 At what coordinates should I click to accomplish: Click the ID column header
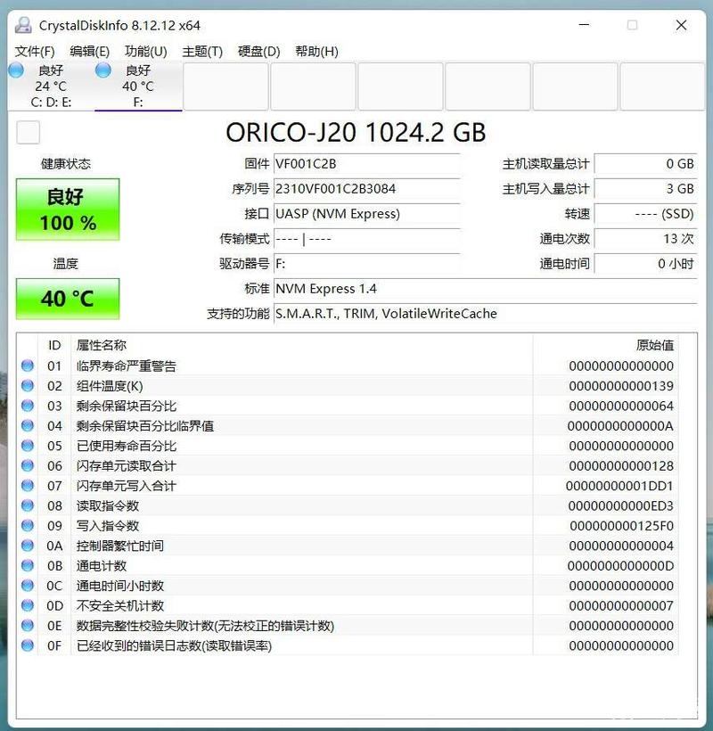[54, 346]
